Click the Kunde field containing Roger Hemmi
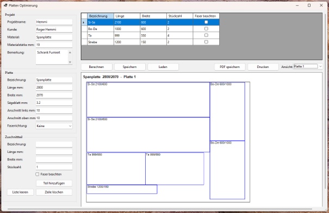 point(54,29)
